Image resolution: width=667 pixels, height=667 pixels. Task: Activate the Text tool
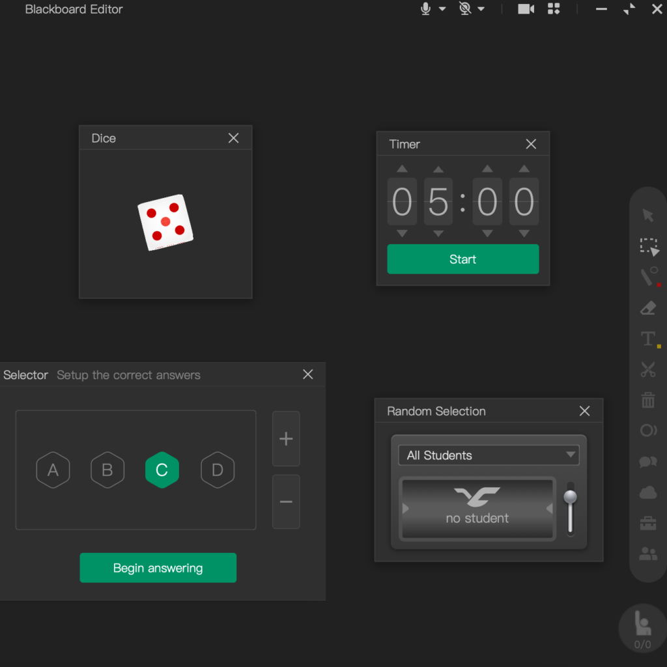648,339
